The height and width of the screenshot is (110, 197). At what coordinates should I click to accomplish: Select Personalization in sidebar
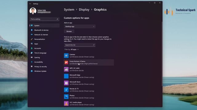click(x=40, y=39)
